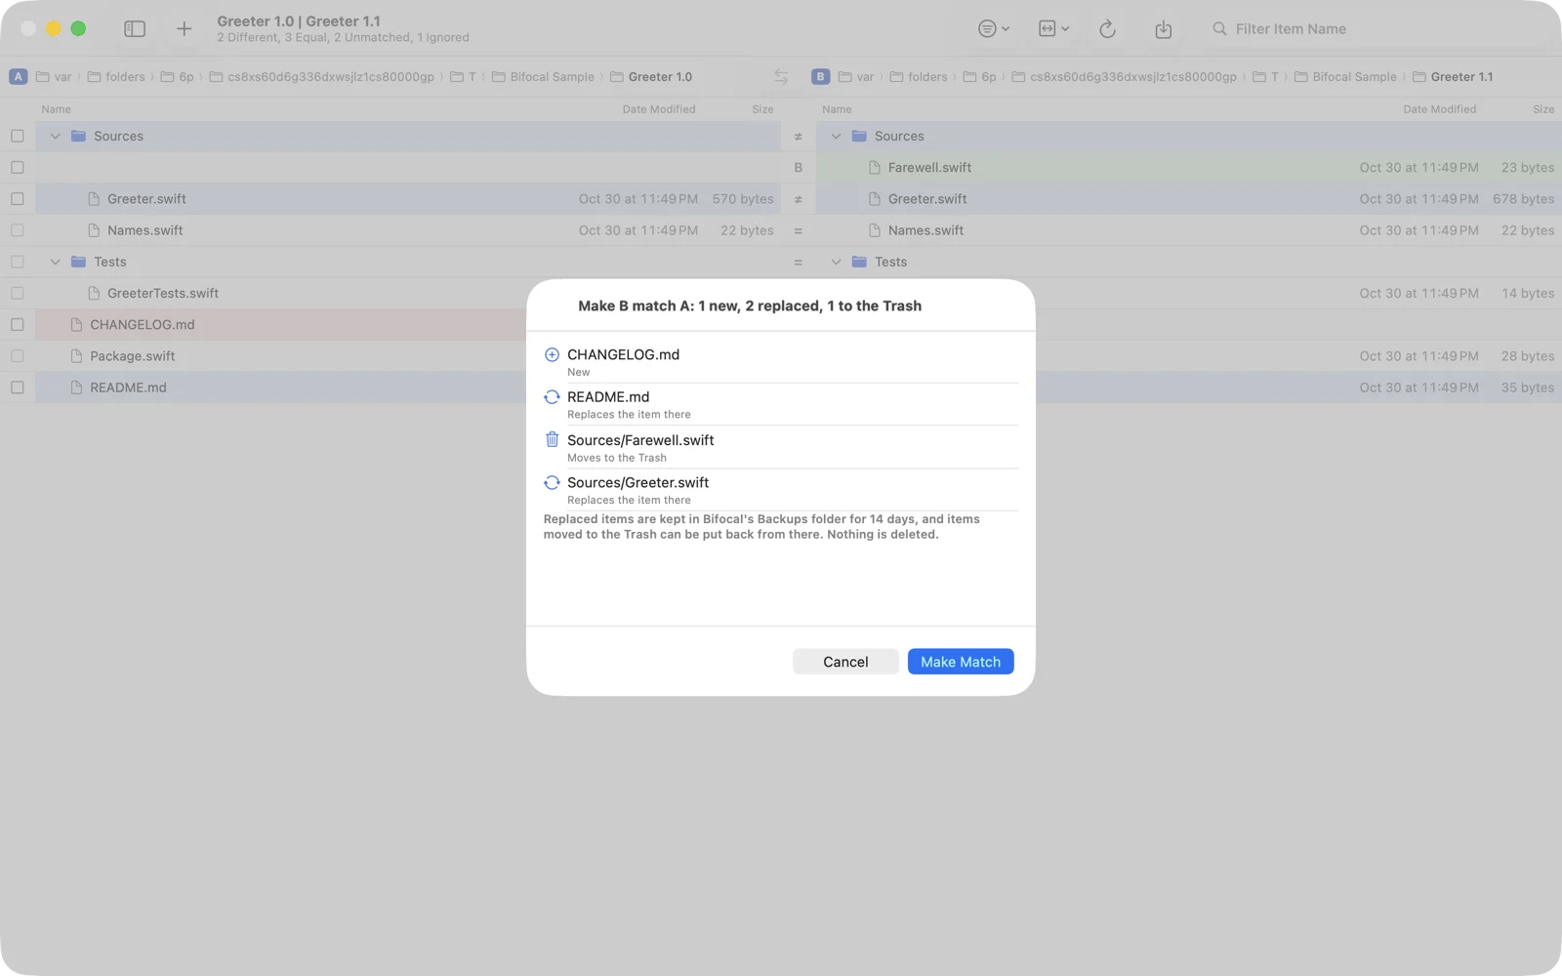Click the Make Match button
This screenshot has height=976, width=1562.
tap(961, 662)
